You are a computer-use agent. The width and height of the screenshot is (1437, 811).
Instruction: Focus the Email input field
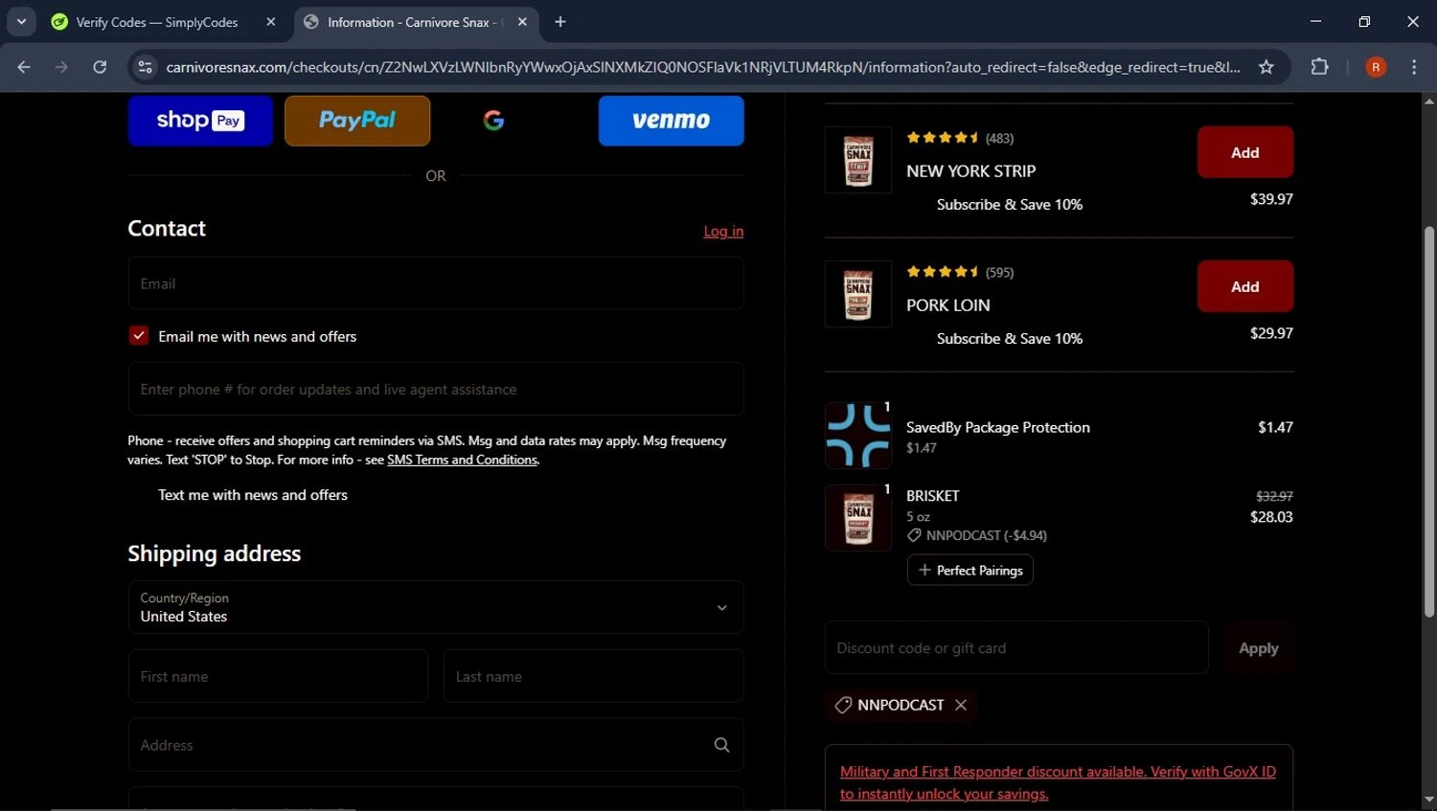pyautogui.click(x=436, y=283)
